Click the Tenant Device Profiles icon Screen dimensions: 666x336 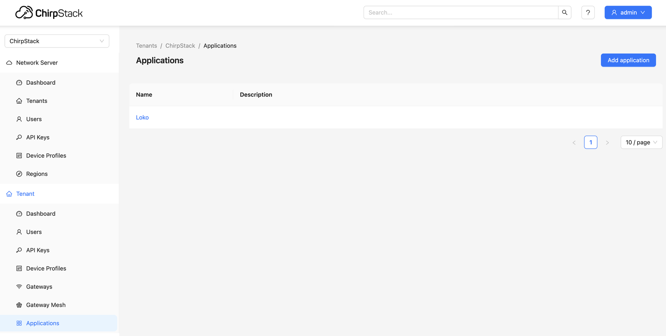pos(19,268)
